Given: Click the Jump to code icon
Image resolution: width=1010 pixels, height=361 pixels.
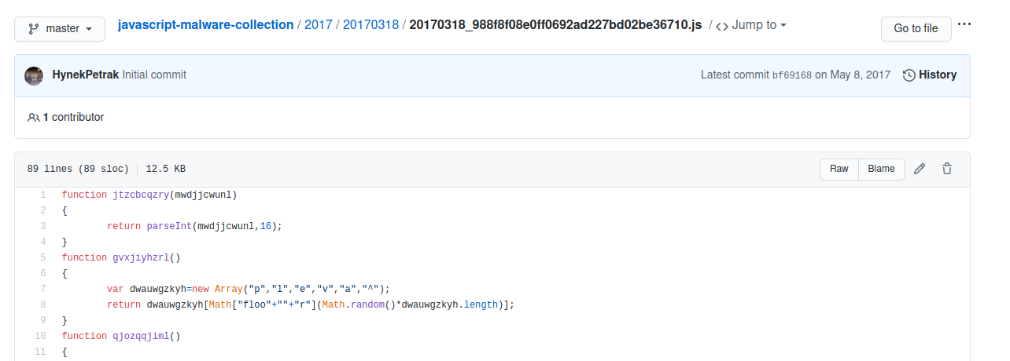Looking at the screenshot, I should pos(722,25).
